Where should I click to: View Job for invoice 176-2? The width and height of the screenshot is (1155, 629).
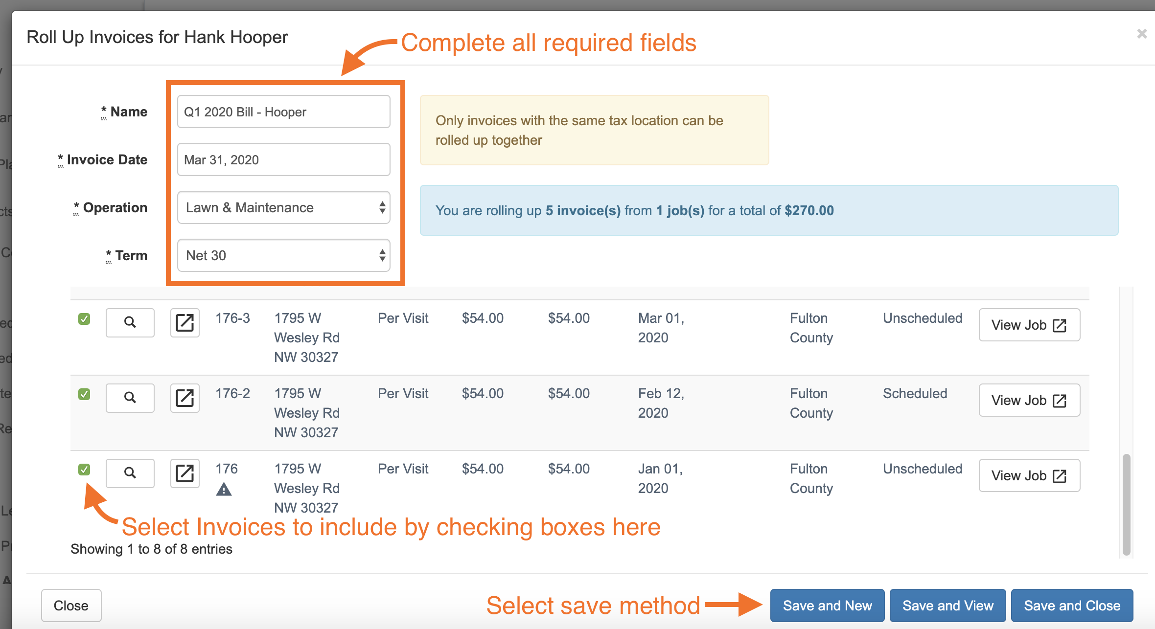pyautogui.click(x=1029, y=400)
